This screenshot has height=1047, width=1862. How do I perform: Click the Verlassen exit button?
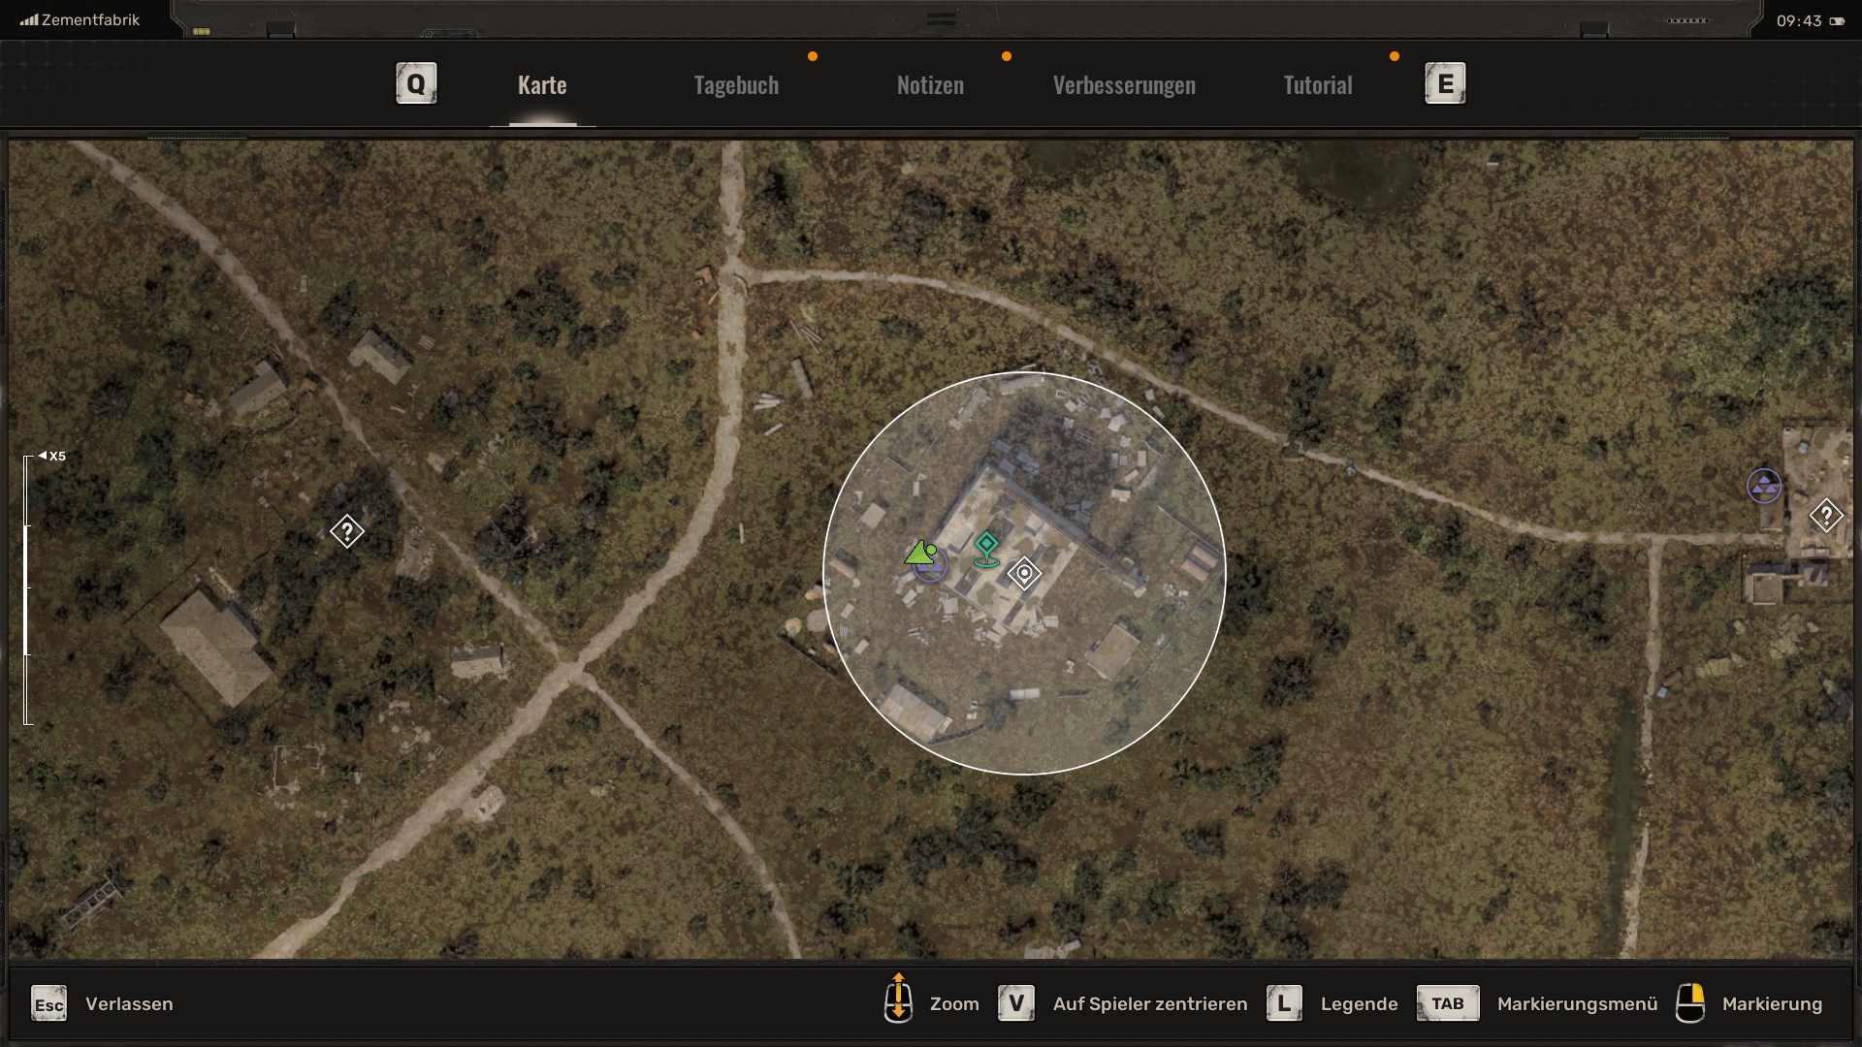click(x=129, y=1004)
